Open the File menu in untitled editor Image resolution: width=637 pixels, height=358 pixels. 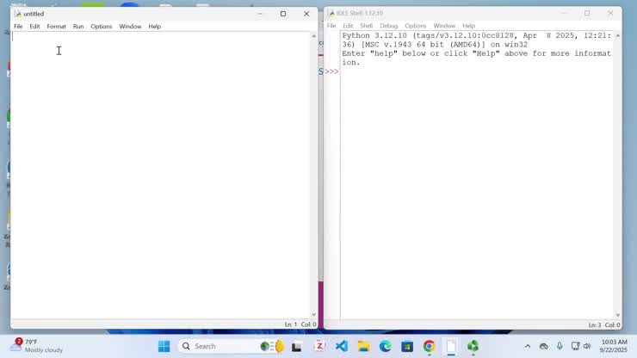pyautogui.click(x=18, y=27)
